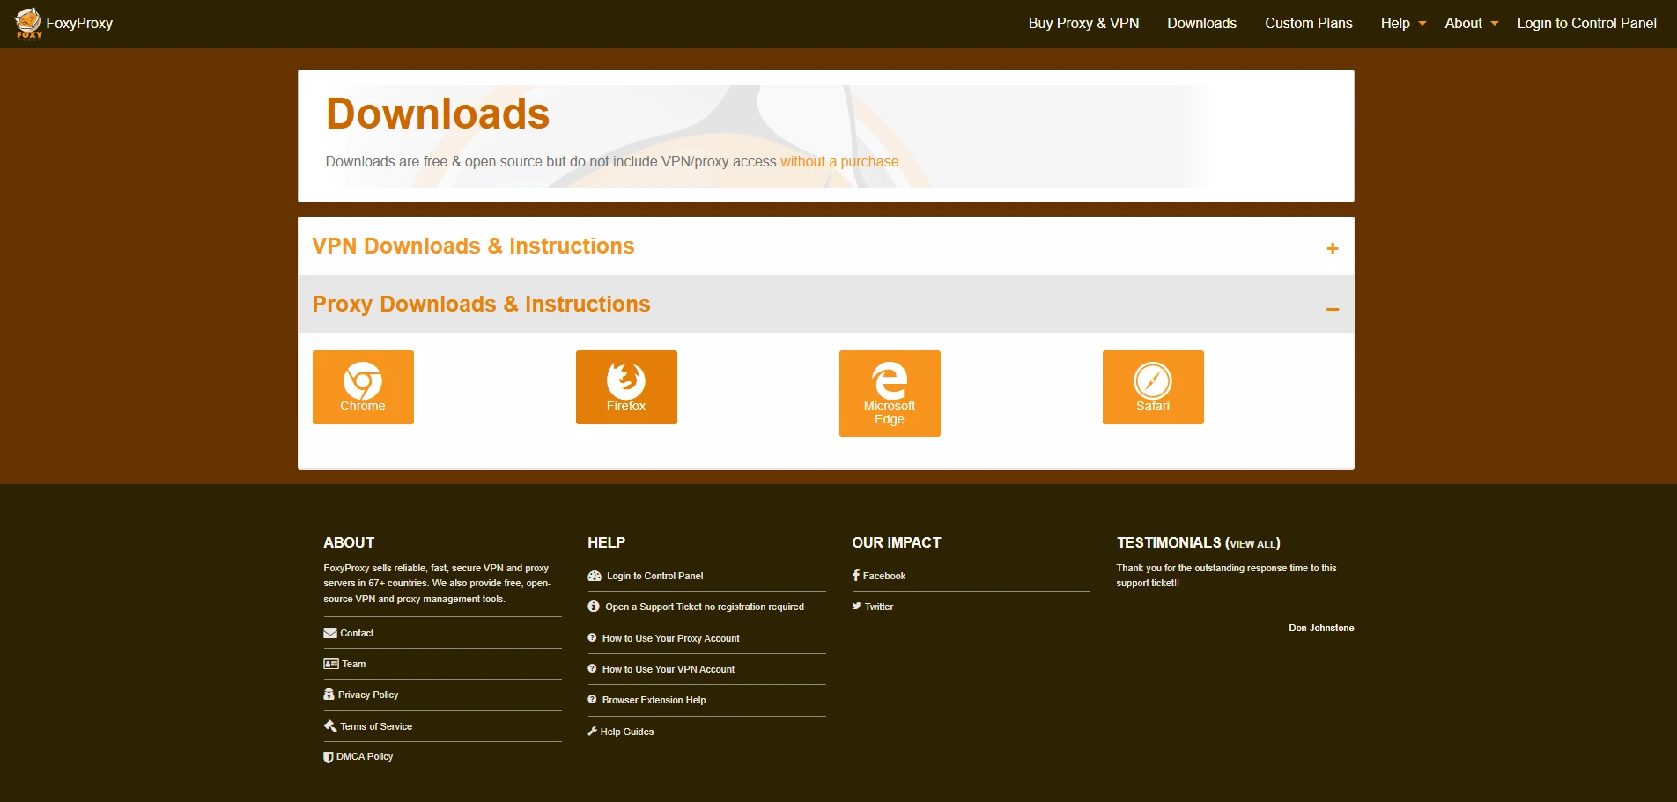Open the Firefox download tile

626,387
